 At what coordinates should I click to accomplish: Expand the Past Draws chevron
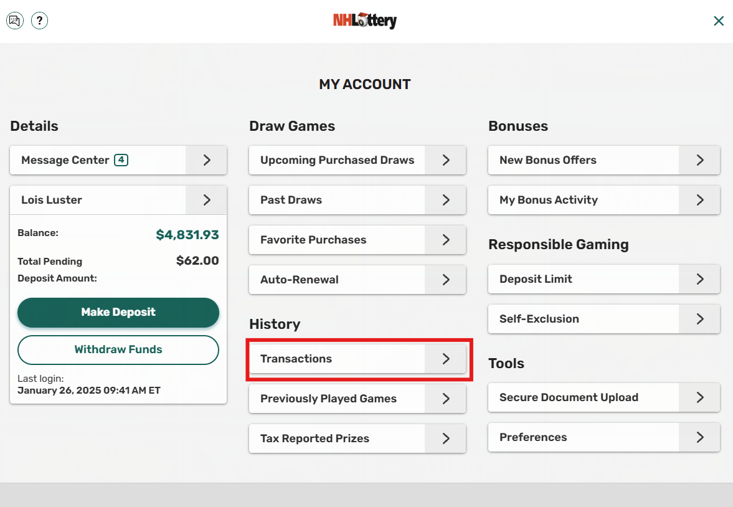coord(445,200)
